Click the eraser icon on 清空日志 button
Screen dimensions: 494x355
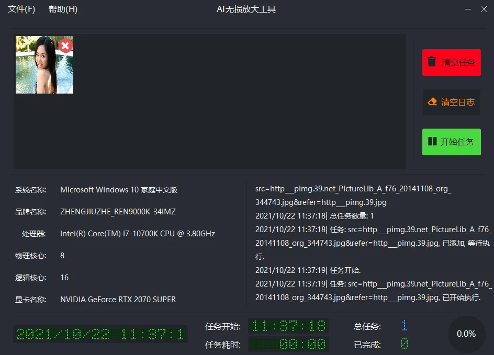(432, 102)
